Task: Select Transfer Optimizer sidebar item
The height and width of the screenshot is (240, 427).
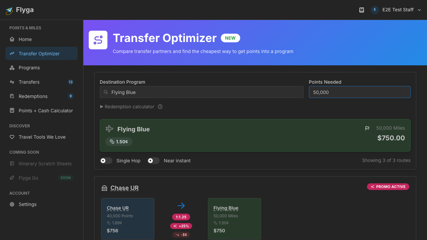Action: (41, 53)
